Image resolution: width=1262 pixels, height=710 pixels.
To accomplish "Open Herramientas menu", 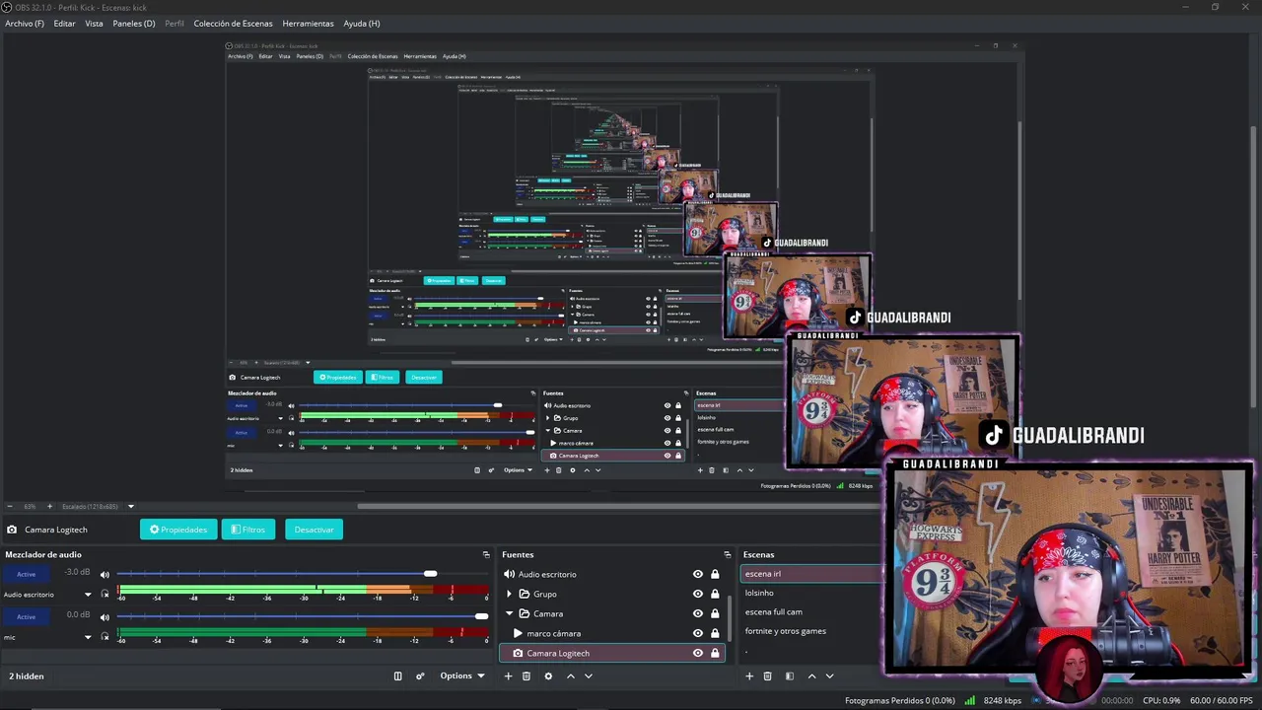I will tap(308, 23).
